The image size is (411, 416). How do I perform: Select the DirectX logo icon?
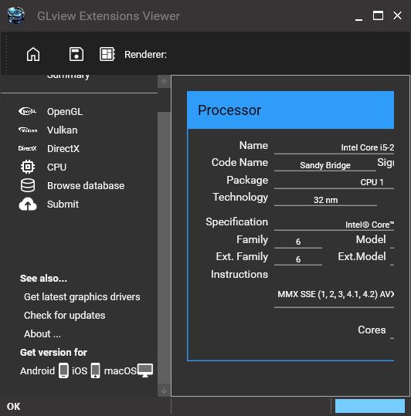click(27, 148)
